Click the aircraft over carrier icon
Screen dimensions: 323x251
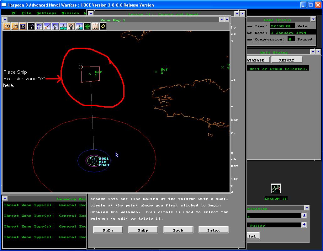pos(79,26)
